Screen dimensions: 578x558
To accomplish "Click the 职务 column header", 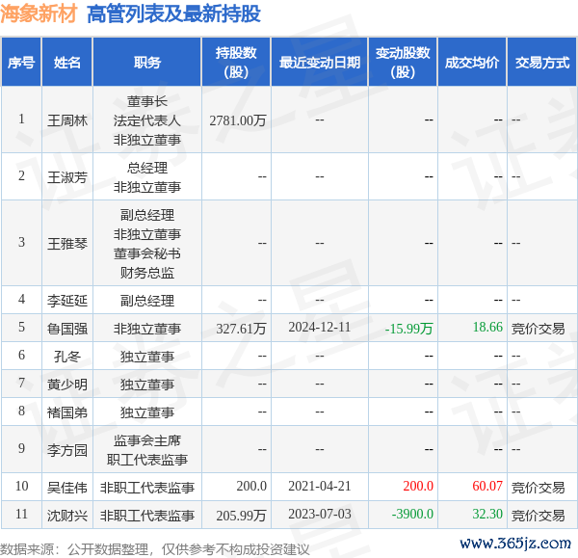I will (x=147, y=63).
